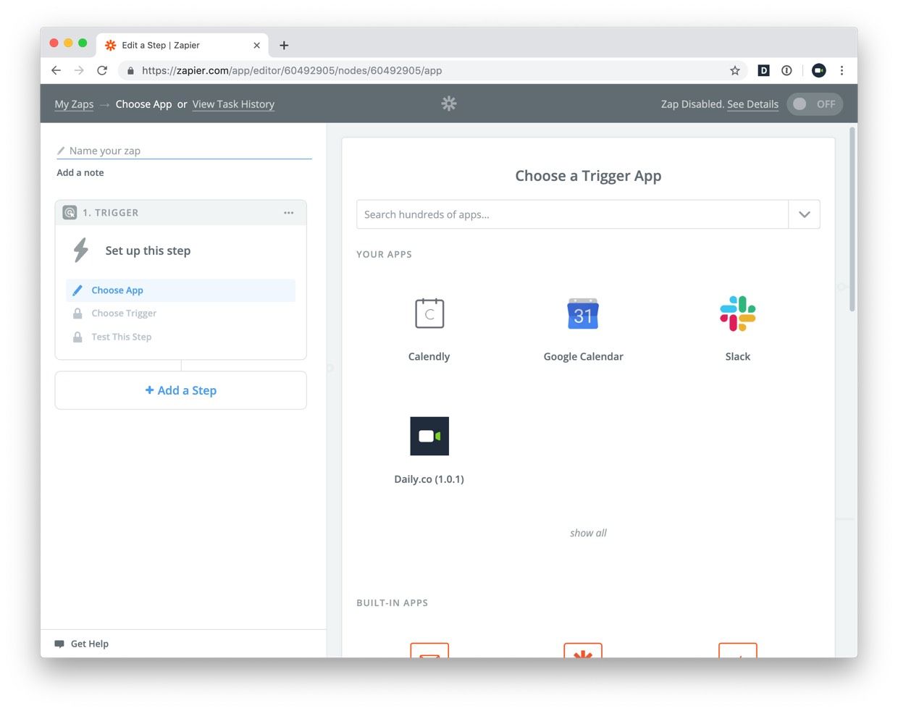Open View Task History link
The height and width of the screenshot is (711, 898).
click(233, 104)
